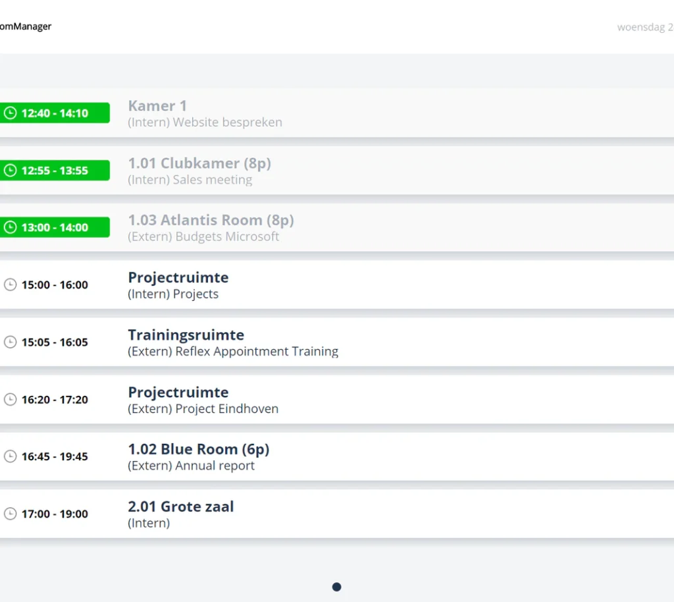Click the Project Eindhoven description text
This screenshot has height=602, width=674.
click(x=226, y=408)
